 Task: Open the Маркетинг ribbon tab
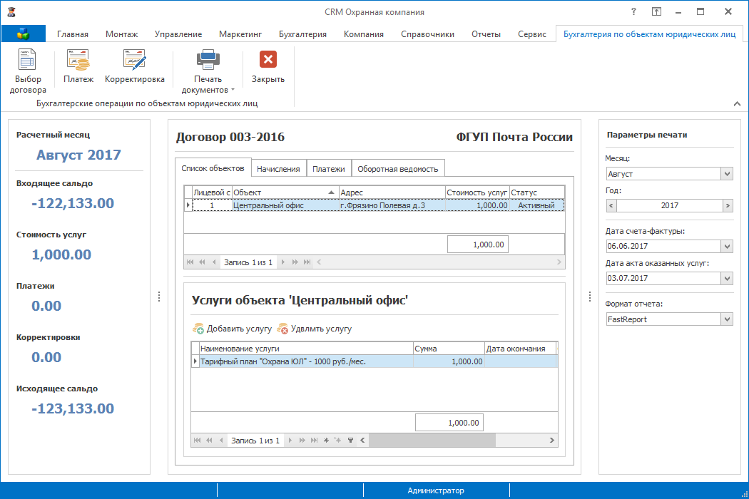pos(240,34)
